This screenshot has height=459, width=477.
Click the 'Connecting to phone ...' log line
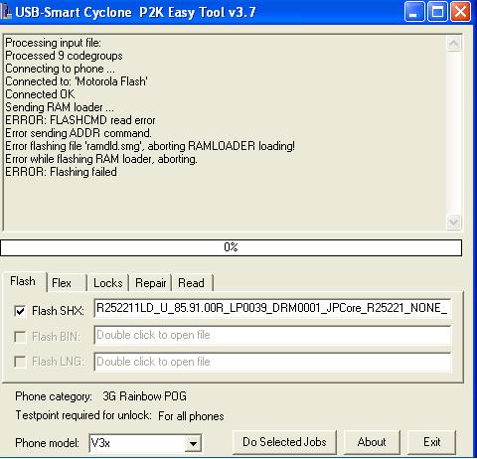[x=60, y=69]
